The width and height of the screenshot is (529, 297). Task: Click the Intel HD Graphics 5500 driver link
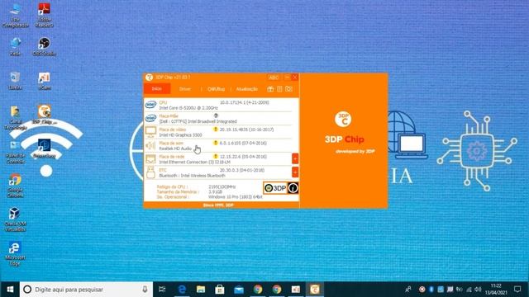(180, 135)
